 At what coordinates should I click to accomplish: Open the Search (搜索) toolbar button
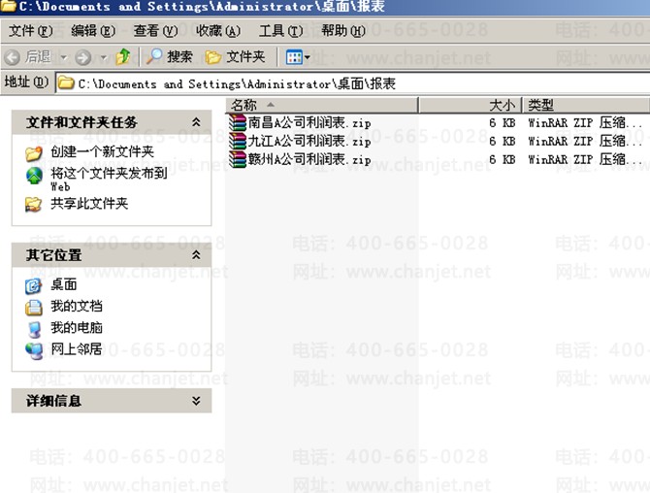point(170,57)
